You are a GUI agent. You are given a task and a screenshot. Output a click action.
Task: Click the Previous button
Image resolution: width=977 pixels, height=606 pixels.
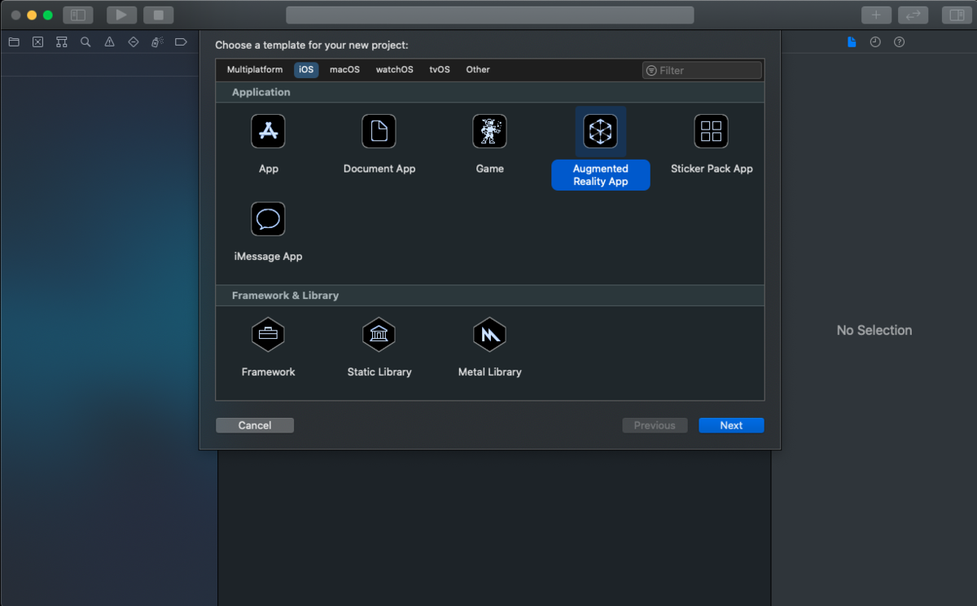pos(655,425)
